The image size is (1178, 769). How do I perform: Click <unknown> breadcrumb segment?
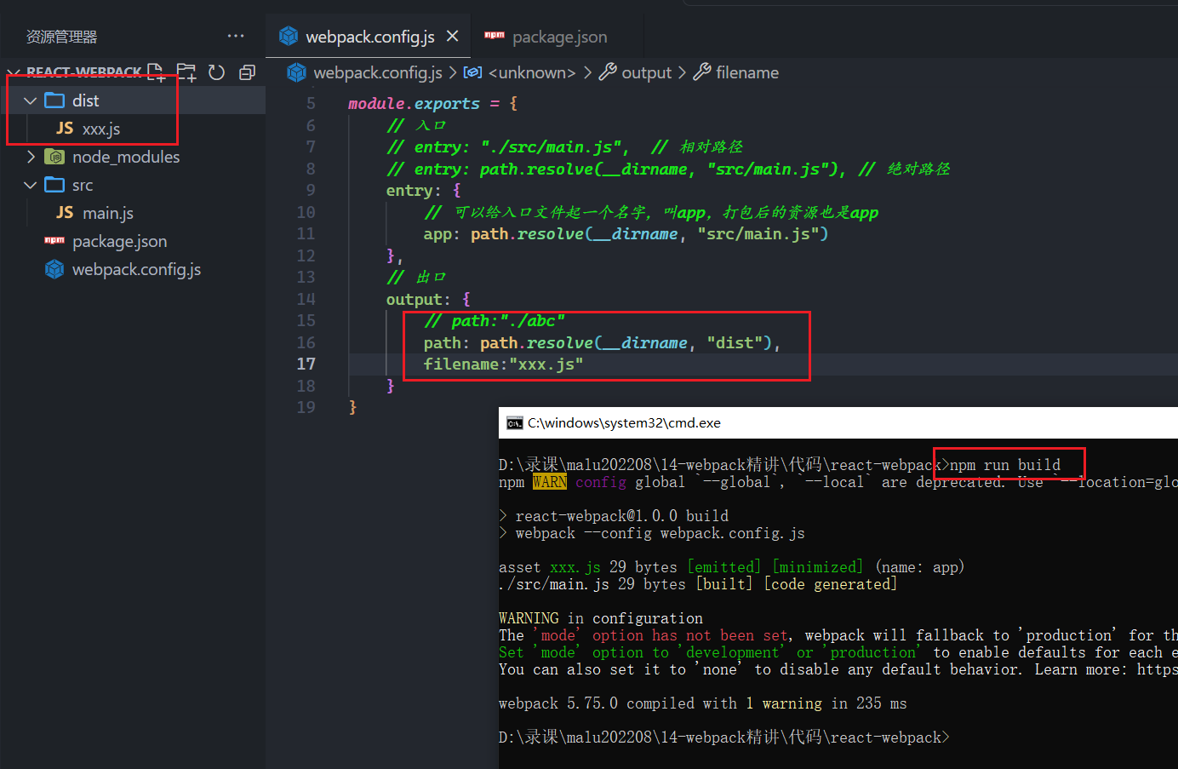click(532, 72)
